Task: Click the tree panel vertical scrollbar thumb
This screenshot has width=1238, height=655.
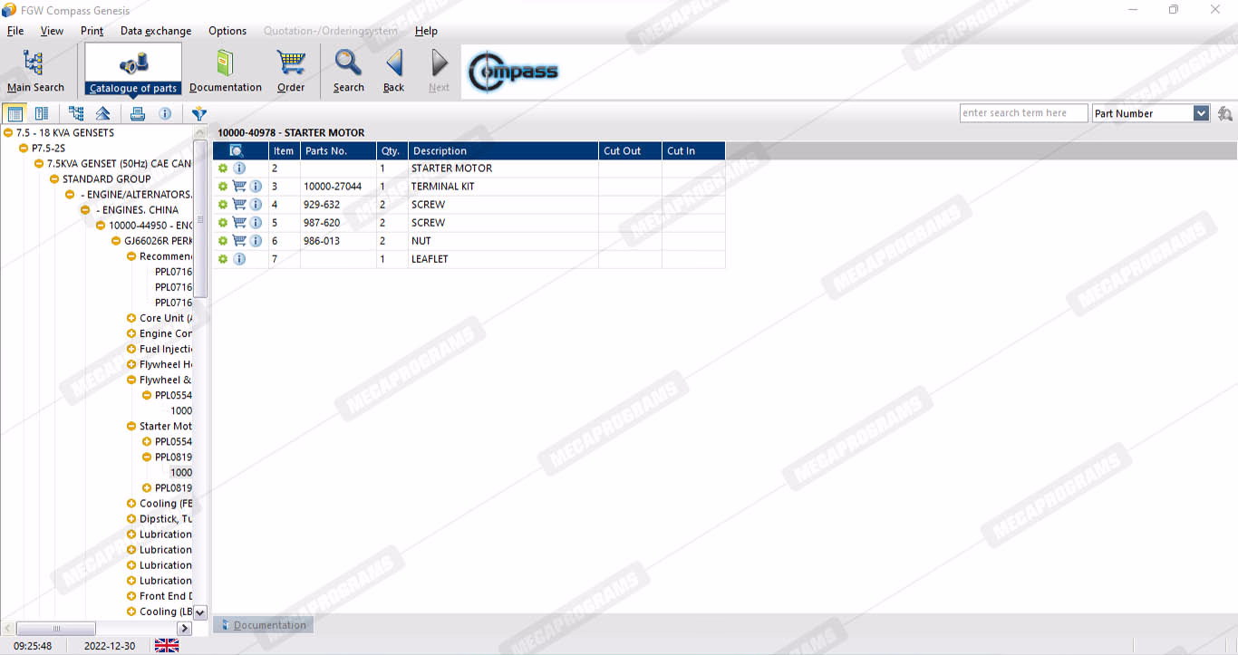Action: [200, 218]
